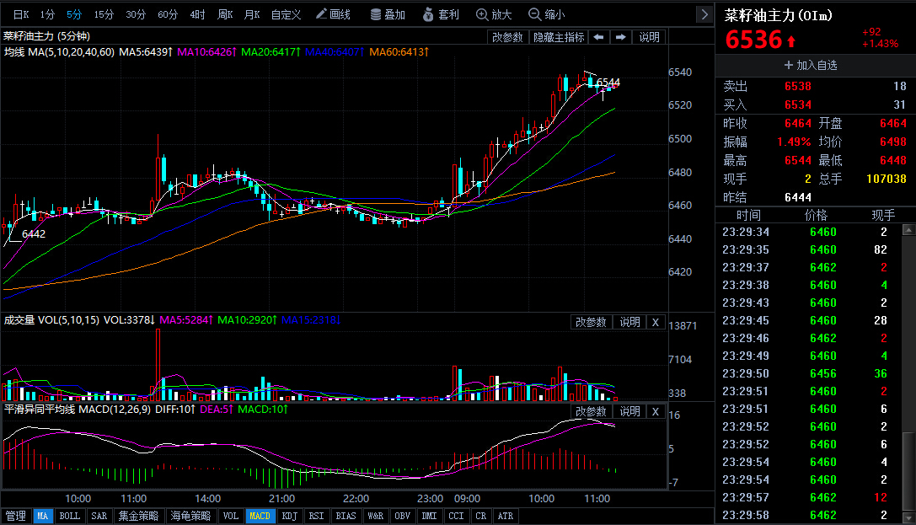Expand the top toolbar overflow arrow
The height and width of the screenshot is (525, 916).
(704, 14)
